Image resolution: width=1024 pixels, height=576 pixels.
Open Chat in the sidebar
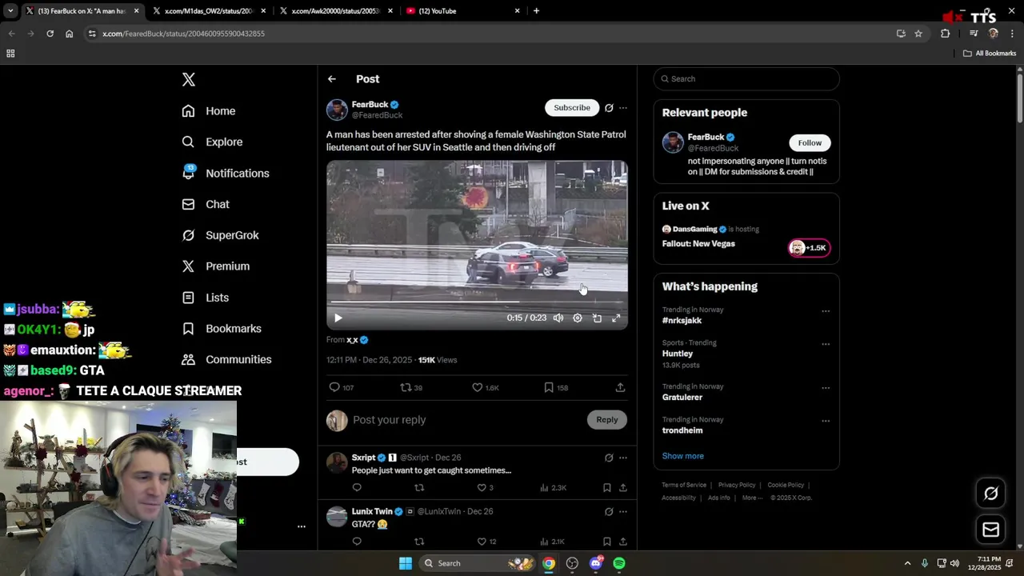click(x=206, y=204)
